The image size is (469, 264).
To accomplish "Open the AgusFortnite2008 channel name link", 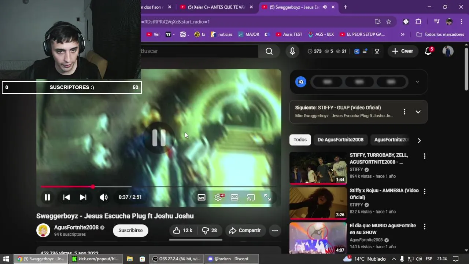I will [x=76, y=227].
